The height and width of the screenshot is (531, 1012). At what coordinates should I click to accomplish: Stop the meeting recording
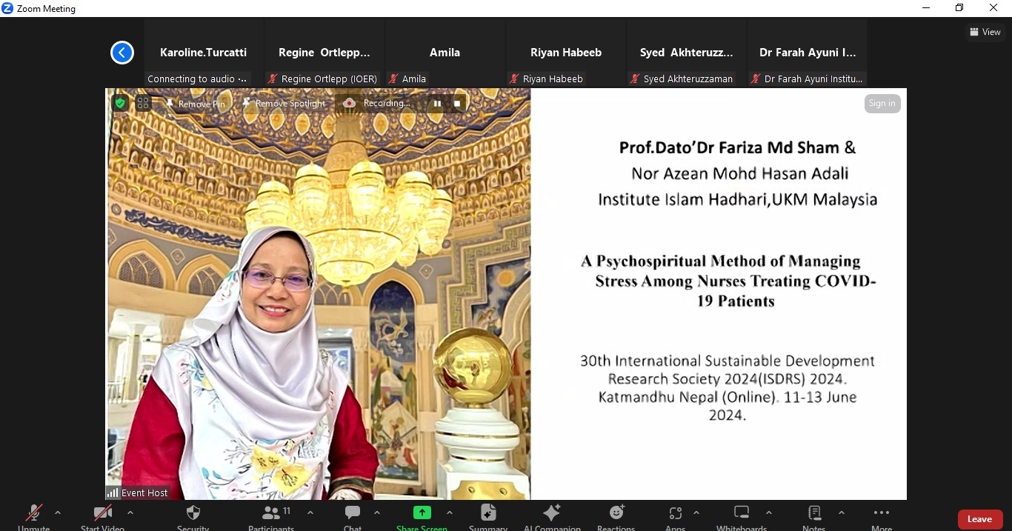[457, 104]
